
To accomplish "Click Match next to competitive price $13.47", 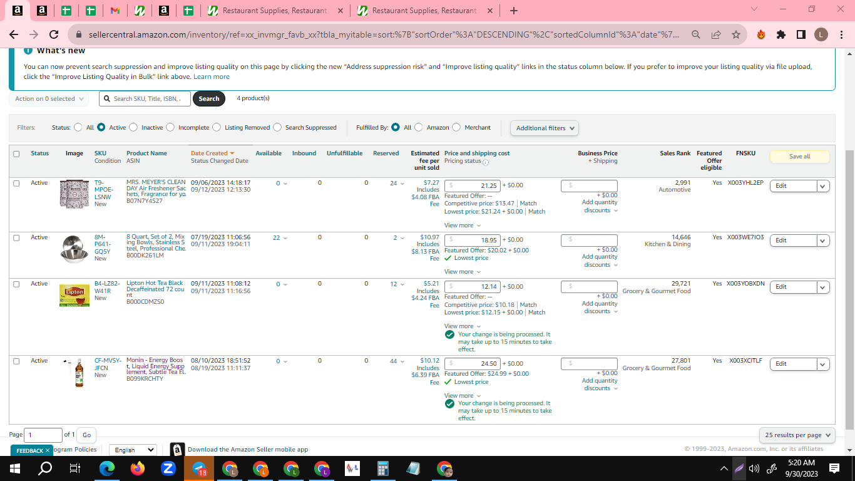I will tap(528, 203).
